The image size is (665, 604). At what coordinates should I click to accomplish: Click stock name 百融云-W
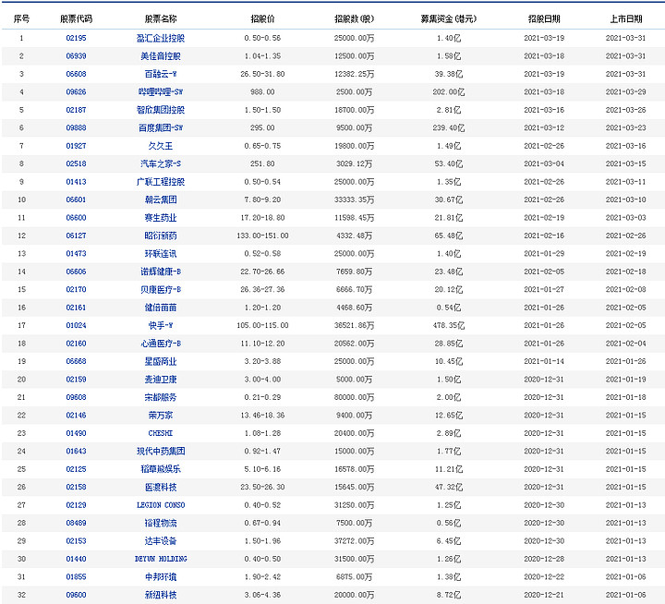point(161,74)
